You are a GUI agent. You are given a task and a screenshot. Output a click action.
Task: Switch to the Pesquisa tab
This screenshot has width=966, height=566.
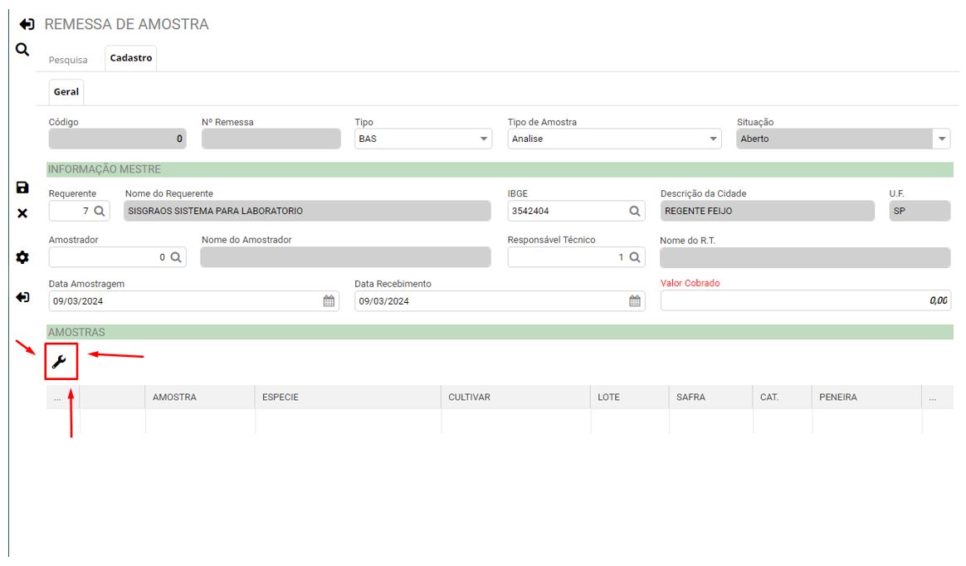(x=68, y=60)
